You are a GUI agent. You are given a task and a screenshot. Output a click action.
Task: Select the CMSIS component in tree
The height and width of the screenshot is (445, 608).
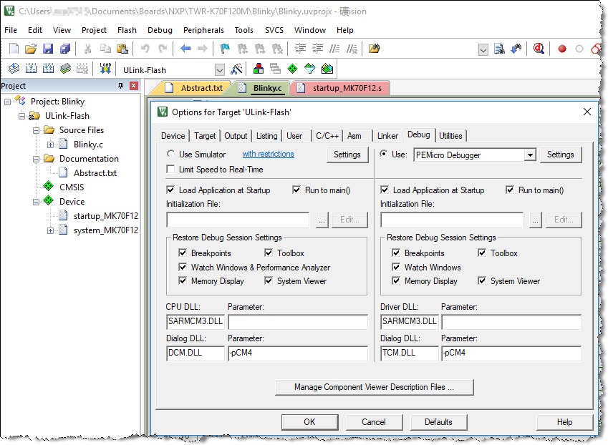tap(72, 187)
